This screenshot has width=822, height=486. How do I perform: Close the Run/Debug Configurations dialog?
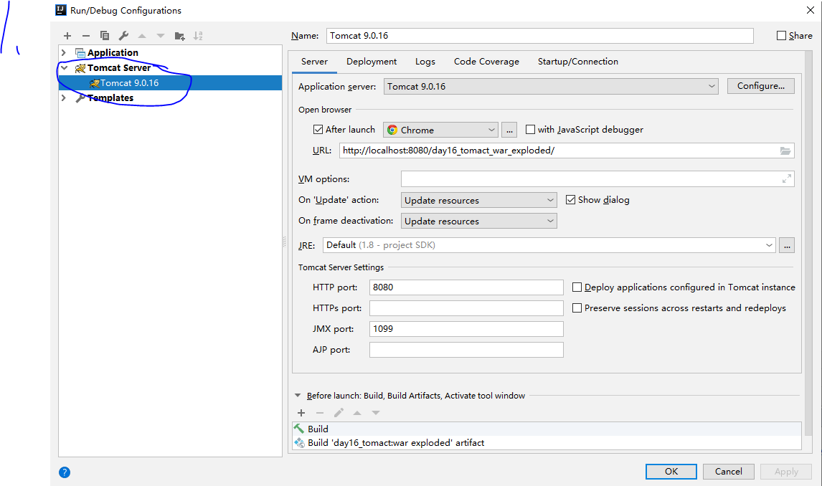[810, 10]
